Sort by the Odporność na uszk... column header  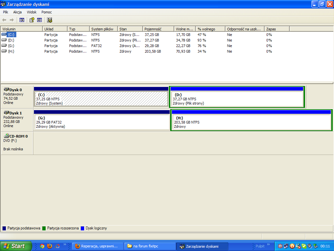click(x=245, y=29)
